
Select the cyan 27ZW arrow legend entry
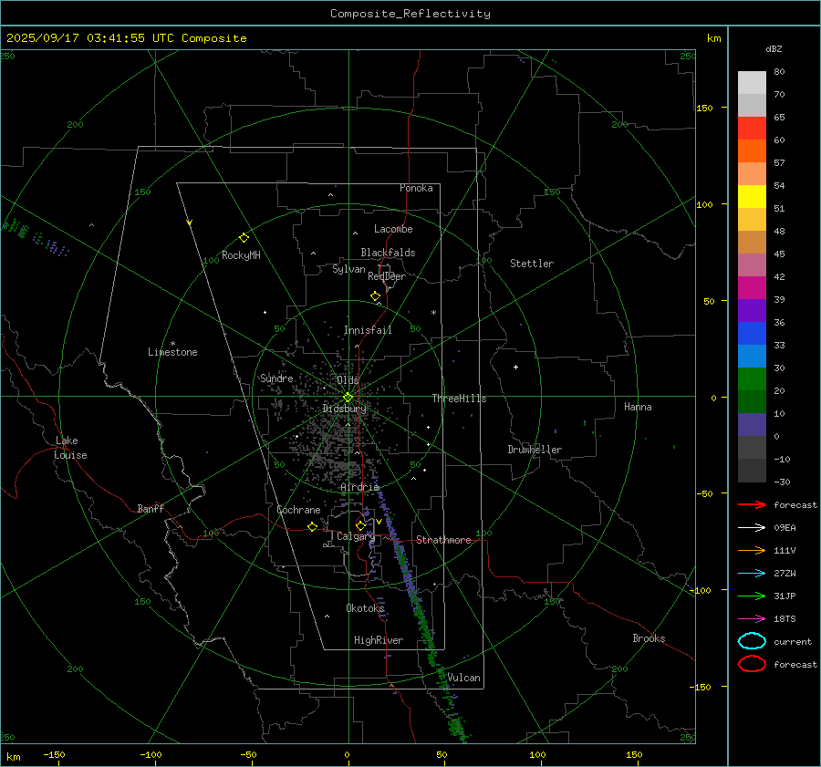coord(752,573)
